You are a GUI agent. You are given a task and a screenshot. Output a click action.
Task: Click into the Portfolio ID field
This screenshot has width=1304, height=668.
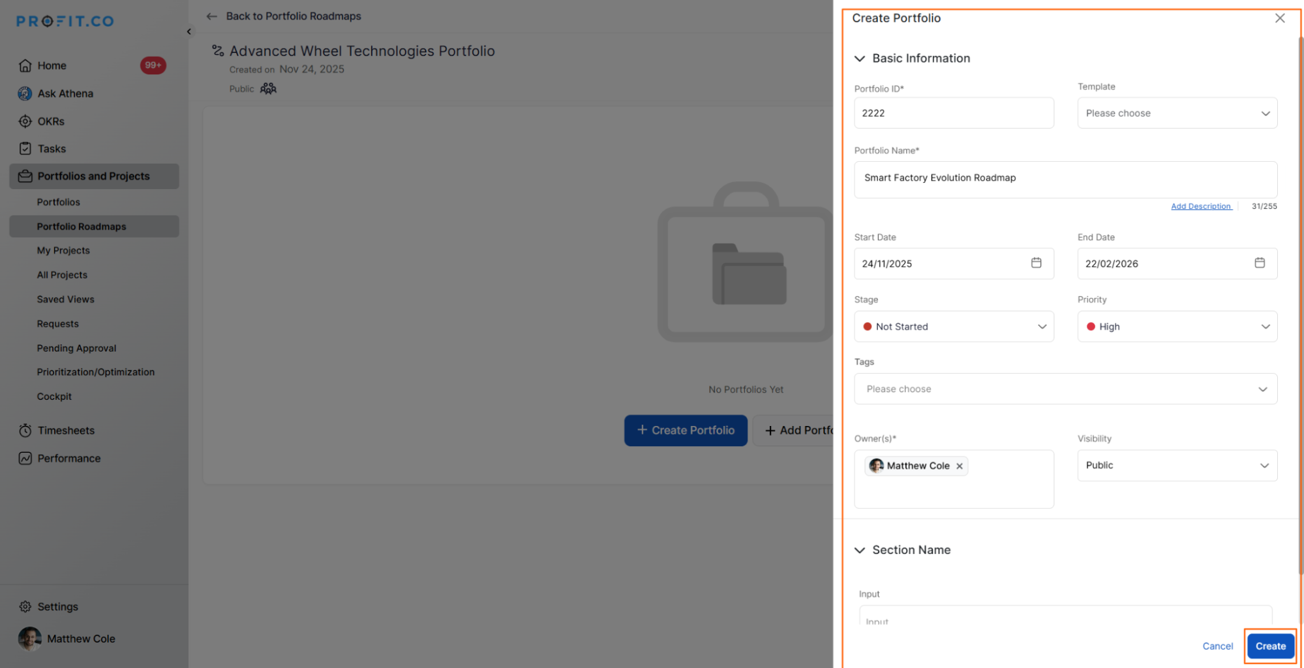click(x=954, y=113)
